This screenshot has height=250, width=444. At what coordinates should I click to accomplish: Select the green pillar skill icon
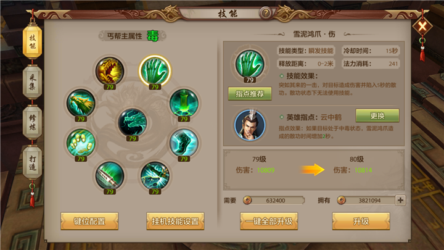tap(184, 103)
